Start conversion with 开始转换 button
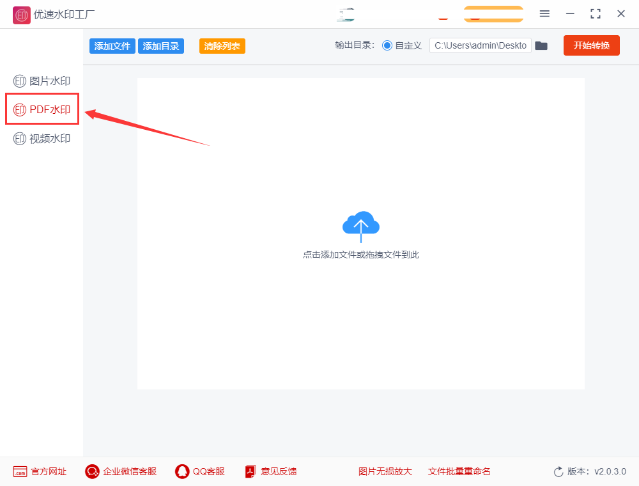The height and width of the screenshot is (486, 639). tap(591, 45)
